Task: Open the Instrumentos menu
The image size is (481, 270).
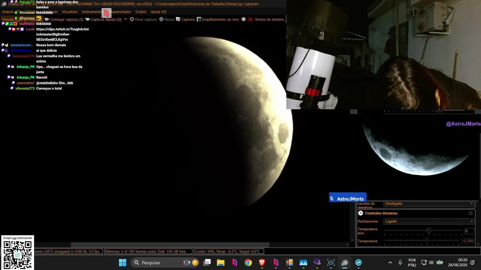Action: pos(92,12)
